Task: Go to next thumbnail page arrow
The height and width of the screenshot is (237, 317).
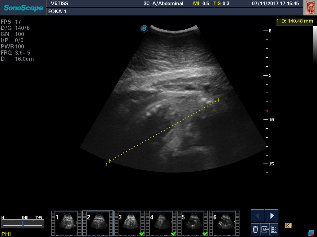Action: point(272,216)
